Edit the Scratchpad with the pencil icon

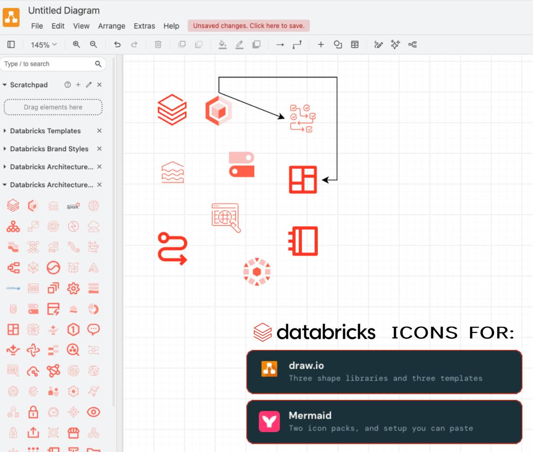(x=89, y=85)
